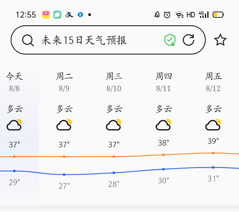
Task: Bookmark page with the star icon
Action: (x=220, y=40)
